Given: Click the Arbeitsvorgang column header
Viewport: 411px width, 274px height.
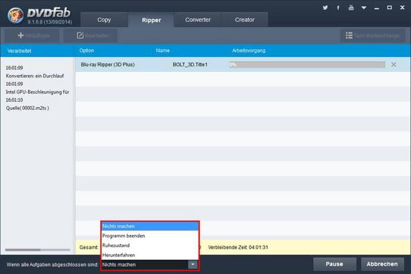Looking at the screenshot, I should [248, 51].
